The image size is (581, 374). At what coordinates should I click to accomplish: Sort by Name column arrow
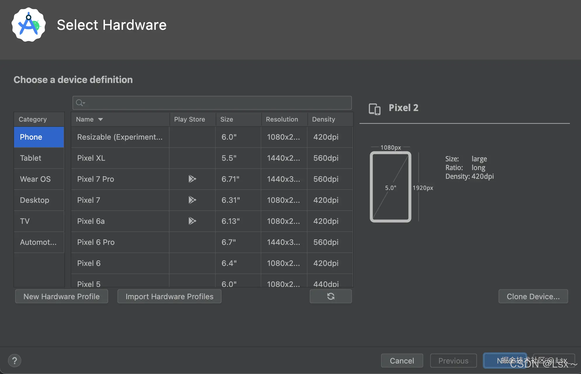tap(101, 119)
